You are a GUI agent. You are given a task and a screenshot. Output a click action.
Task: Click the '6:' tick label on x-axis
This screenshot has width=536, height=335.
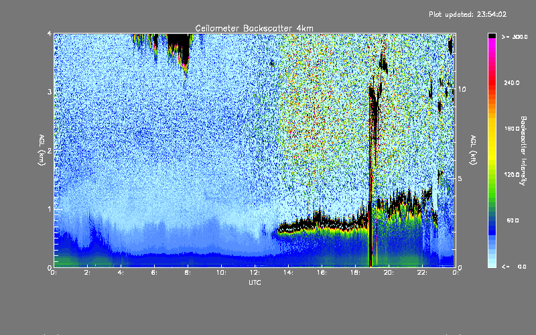[154, 273]
